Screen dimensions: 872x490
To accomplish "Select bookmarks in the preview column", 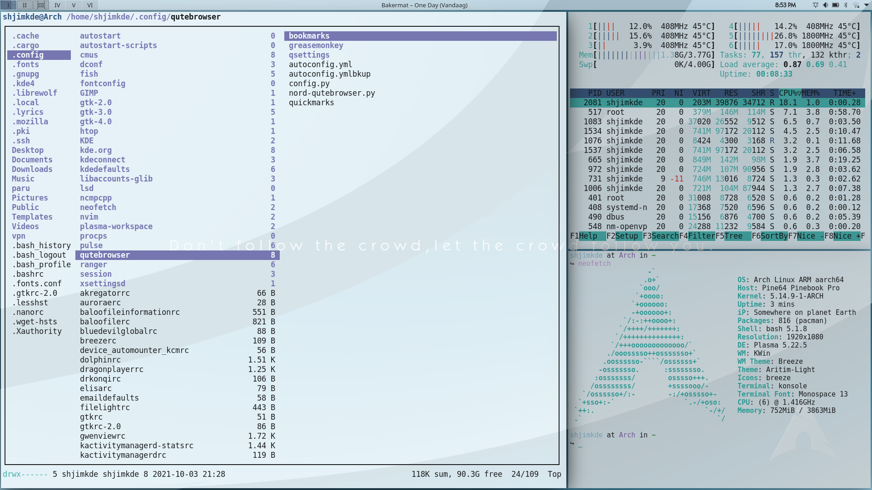I will 421,36.
